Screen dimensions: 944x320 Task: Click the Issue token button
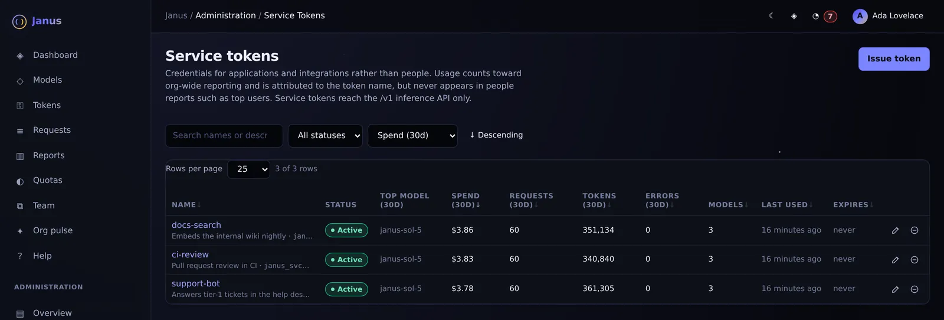(894, 59)
